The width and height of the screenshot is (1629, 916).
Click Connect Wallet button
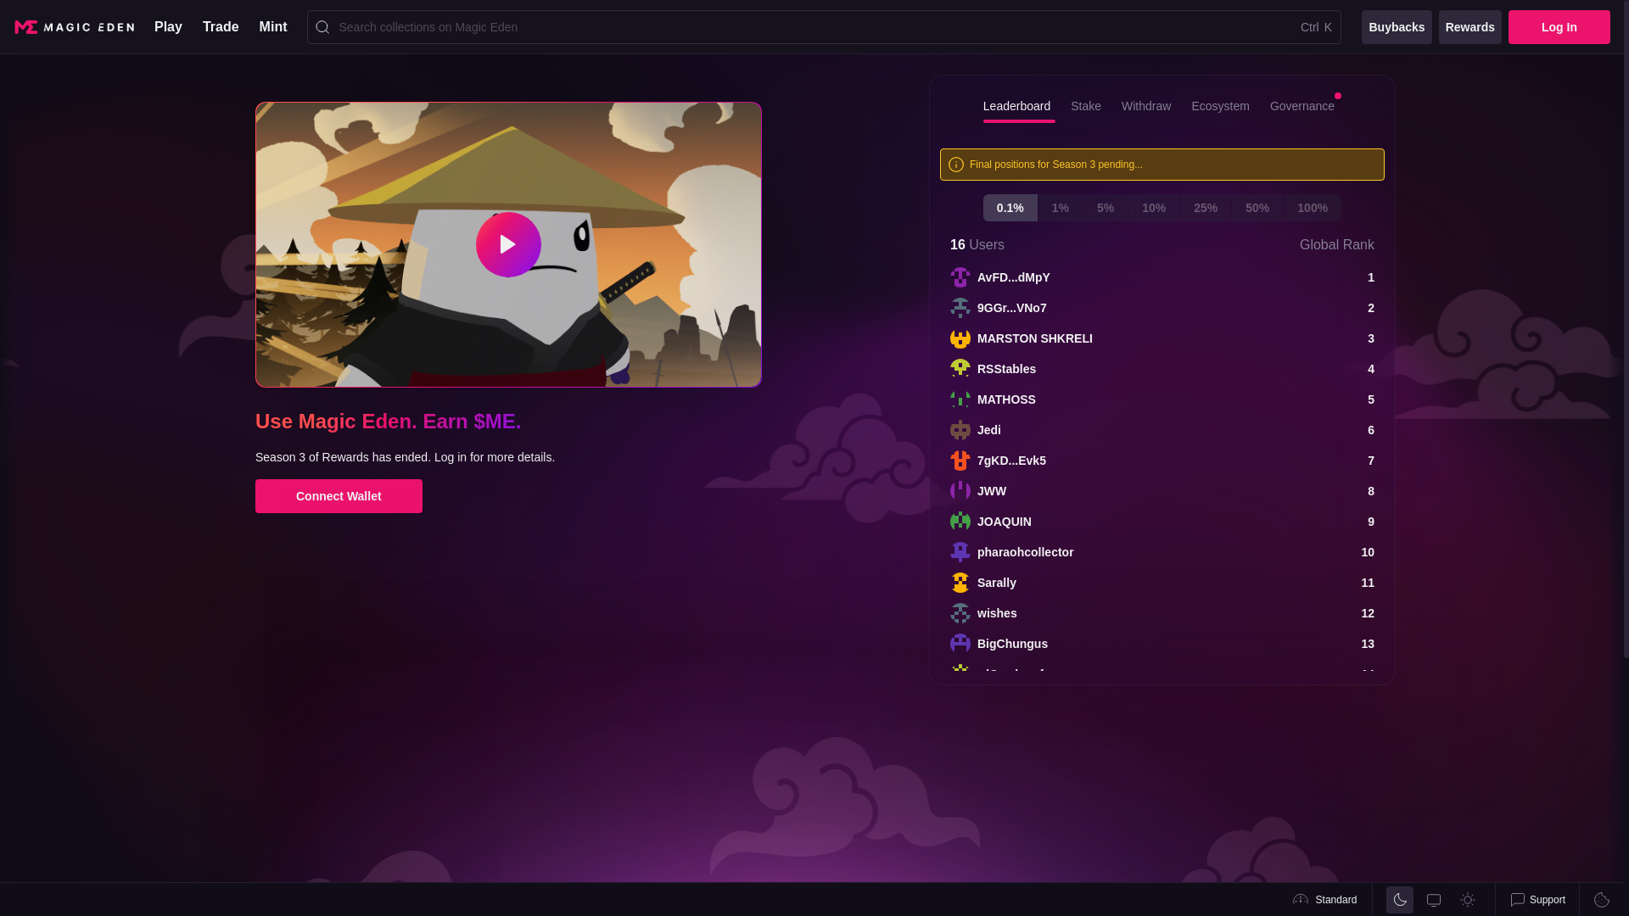point(339,496)
